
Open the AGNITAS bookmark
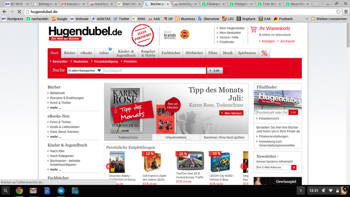pyautogui.click(x=101, y=19)
